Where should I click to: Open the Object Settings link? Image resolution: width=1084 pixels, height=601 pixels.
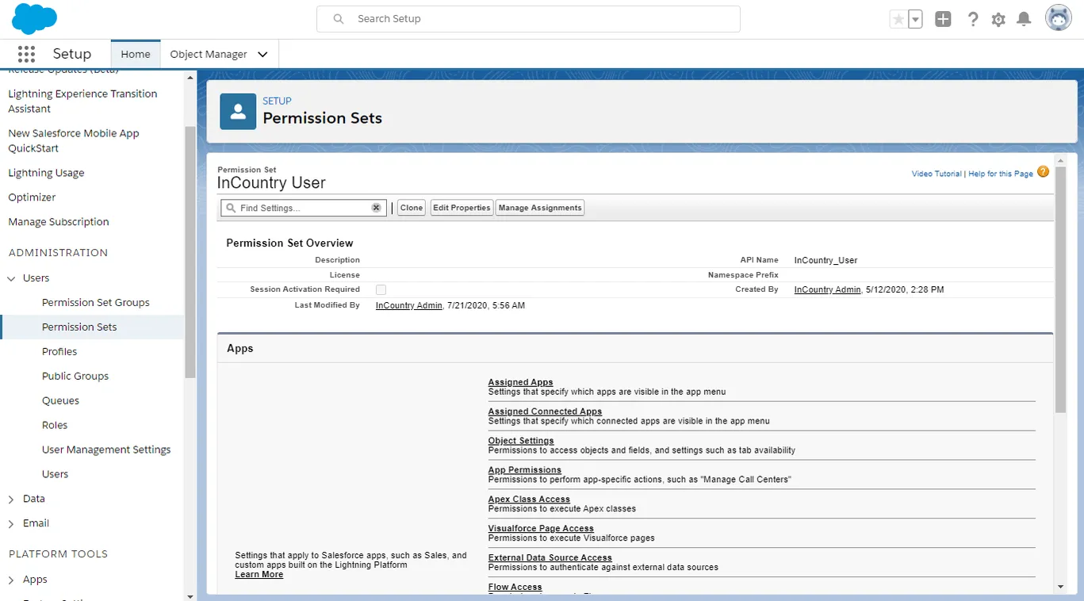tap(521, 441)
